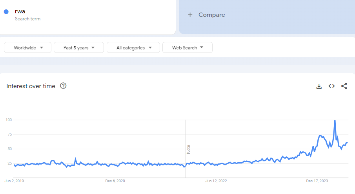
Task: Click the Compare text to add a term
Action: 211,15
